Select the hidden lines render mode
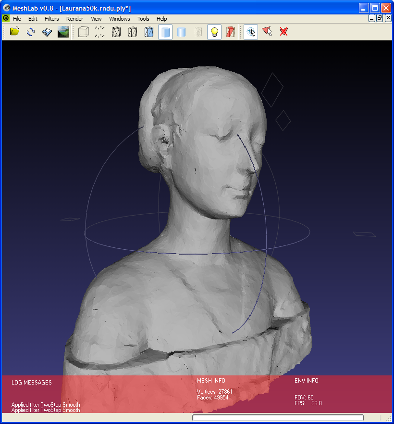 coord(133,32)
